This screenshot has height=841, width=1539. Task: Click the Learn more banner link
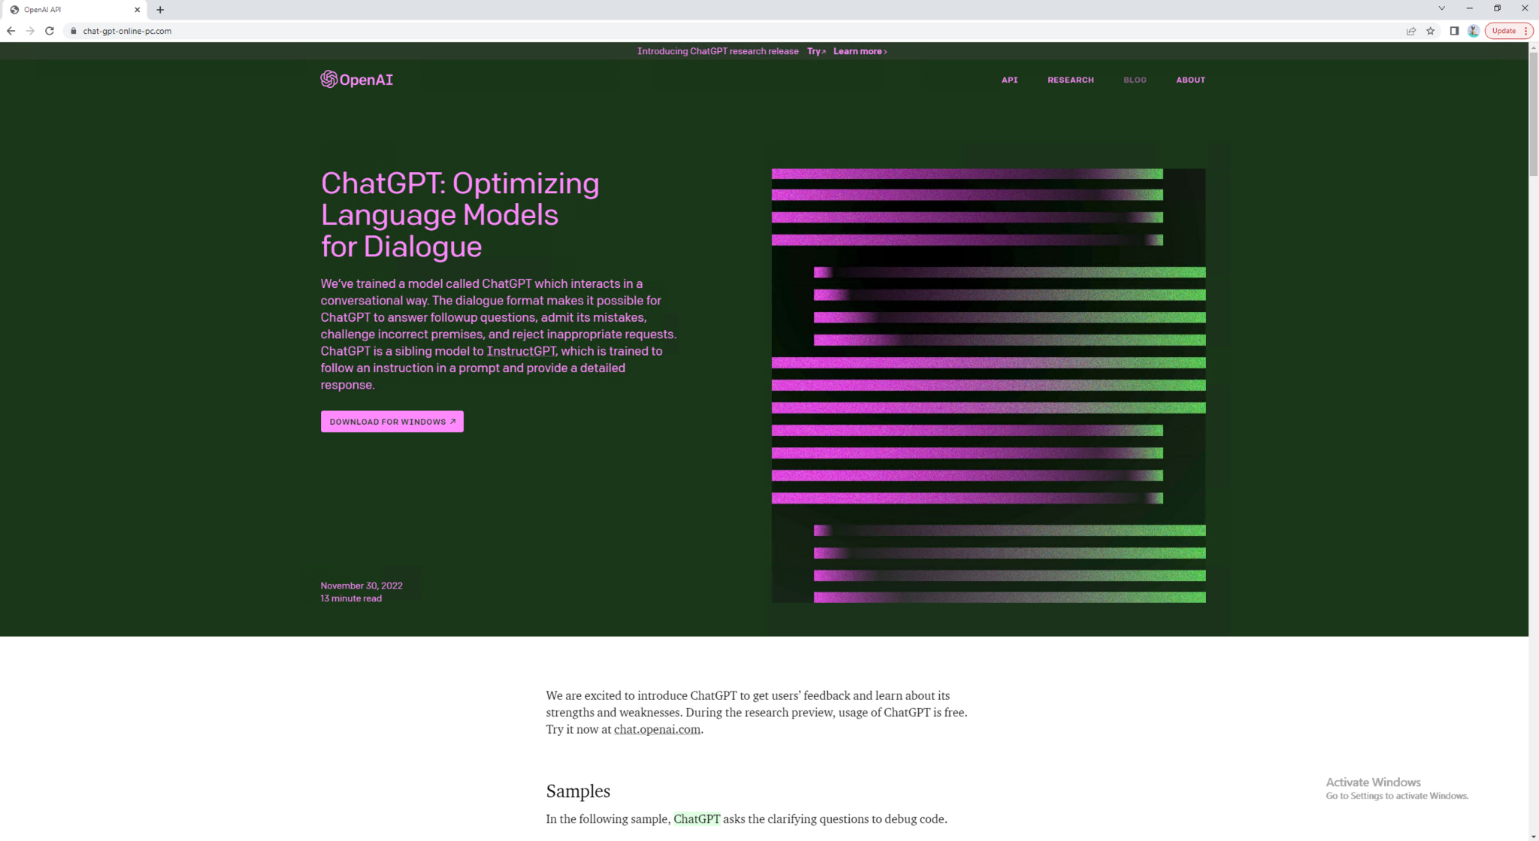860,51
